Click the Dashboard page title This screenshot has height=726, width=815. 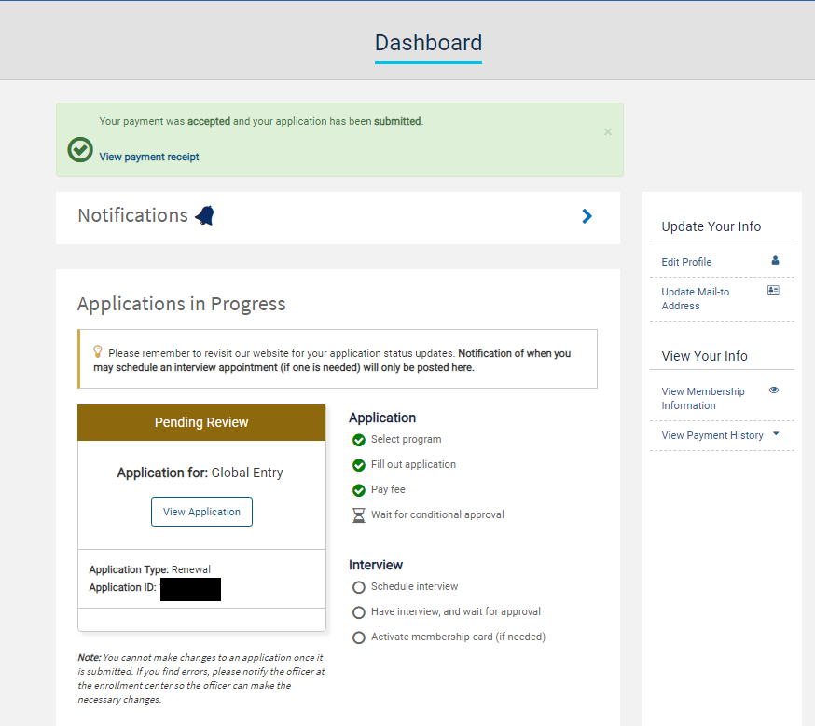pyautogui.click(x=428, y=43)
